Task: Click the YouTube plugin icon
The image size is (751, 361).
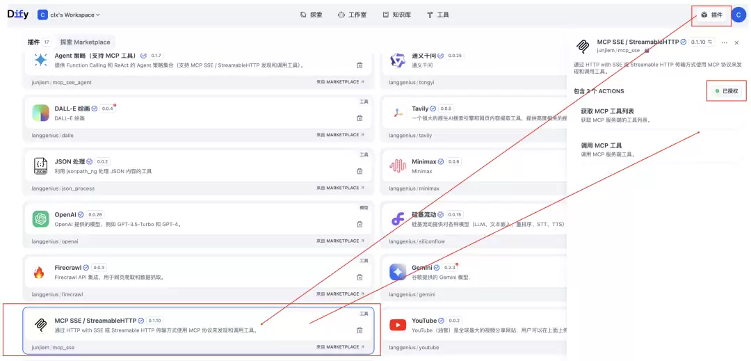Action: (398, 325)
